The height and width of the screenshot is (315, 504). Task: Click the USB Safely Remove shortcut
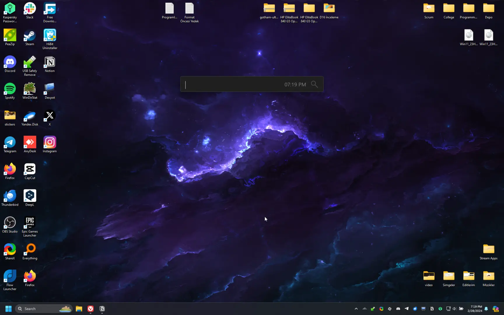coord(30,66)
